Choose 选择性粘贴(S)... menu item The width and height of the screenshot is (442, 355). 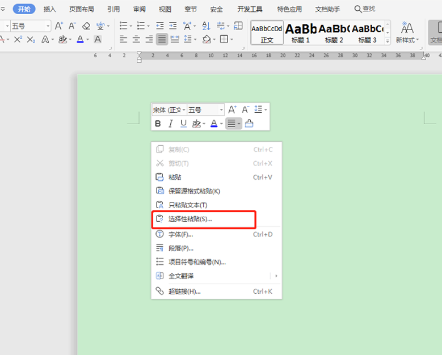[x=217, y=219]
